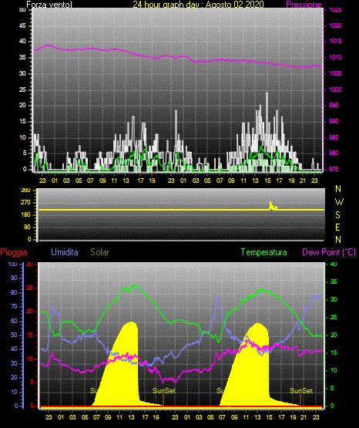Click the '975' pressure axis value
The height and width of the screenshot is (428, 359).
tap(334, 169)
